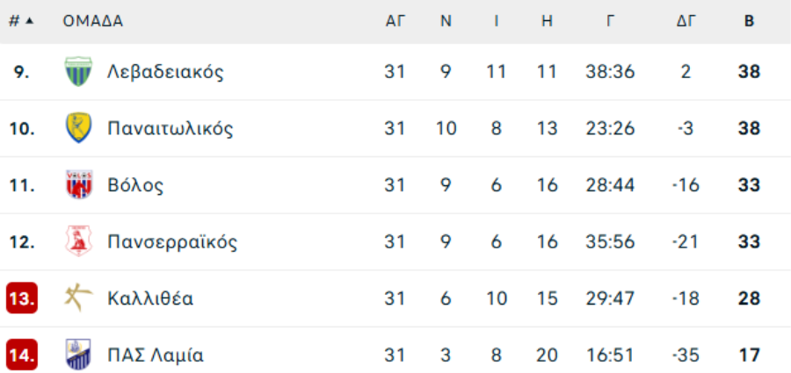Viewport: 791px width, 373px height.
Task: Open the Καλλιθέα team name link
Action: click(150, 298)
